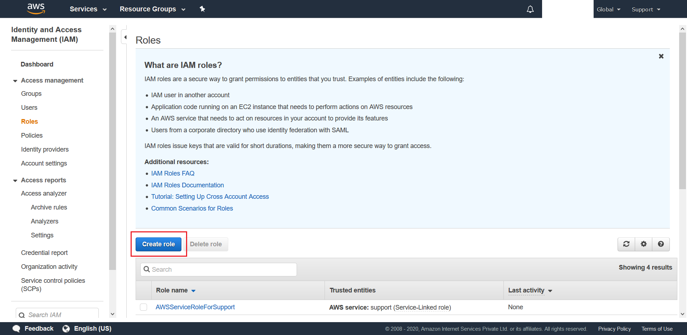Collapse the Access reports section

[x=15, y=181]
